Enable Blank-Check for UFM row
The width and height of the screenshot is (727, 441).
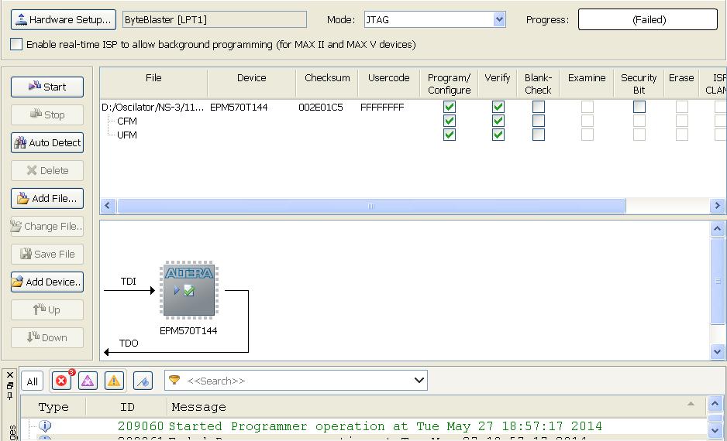[x=539, y=135]
